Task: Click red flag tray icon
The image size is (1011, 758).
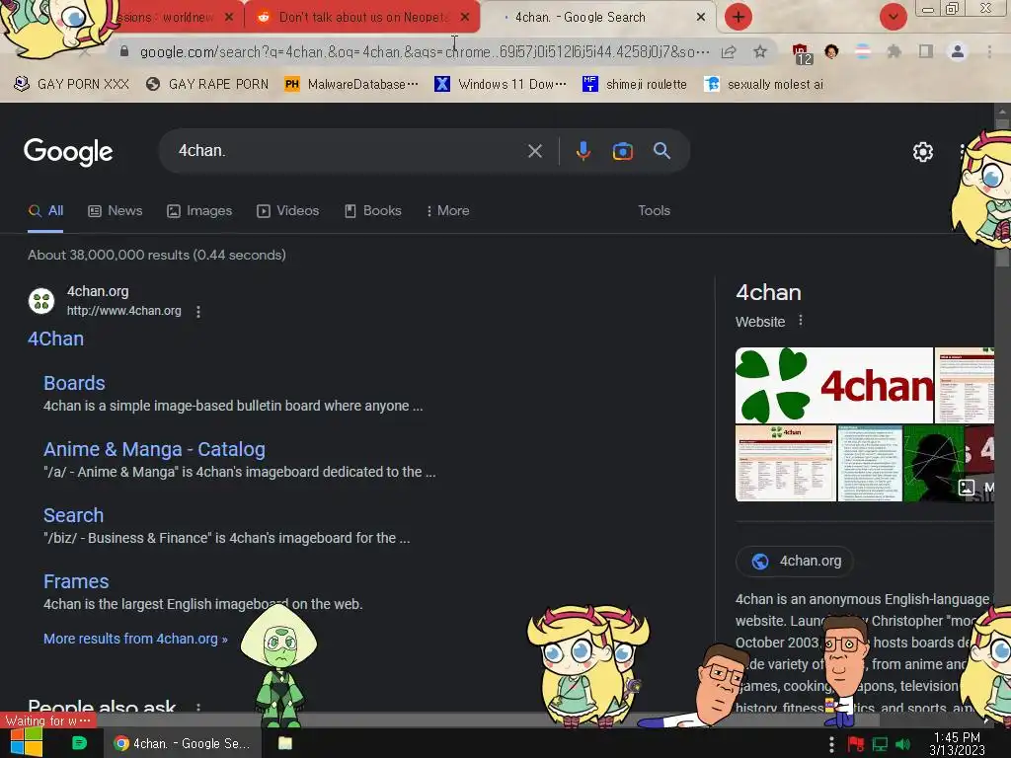Action: [856, 744]
